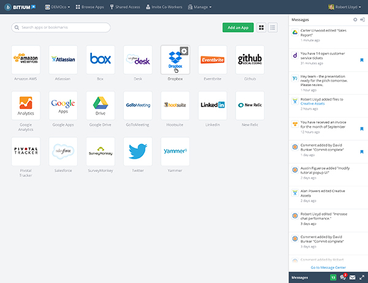Open Austin Figueroa modify tutorial popup message
The image size is (368, 283).
pyautogui.click(x=328, y=174)
